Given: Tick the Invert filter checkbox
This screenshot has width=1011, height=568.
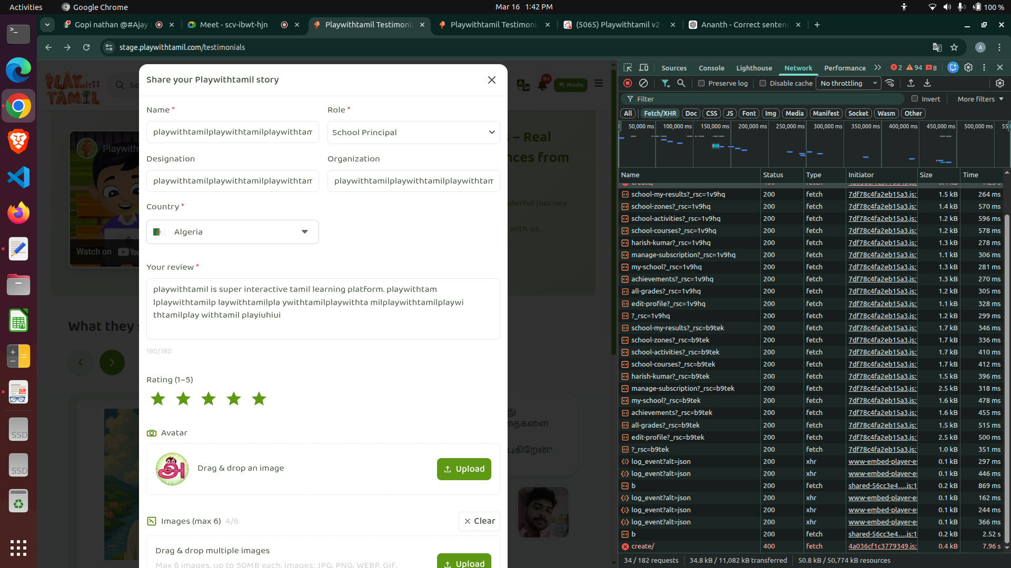Looking at the screenshot, I should (x=915, y=99).
